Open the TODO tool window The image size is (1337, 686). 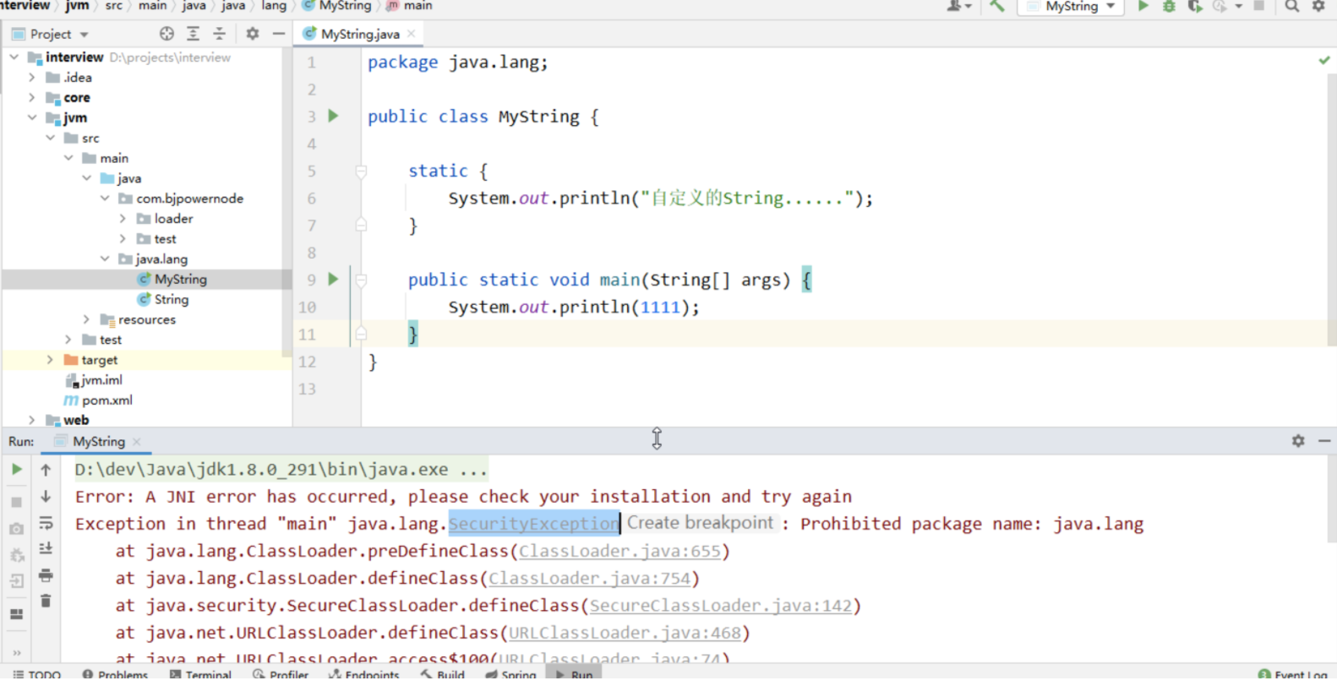[x=37, y=674]
